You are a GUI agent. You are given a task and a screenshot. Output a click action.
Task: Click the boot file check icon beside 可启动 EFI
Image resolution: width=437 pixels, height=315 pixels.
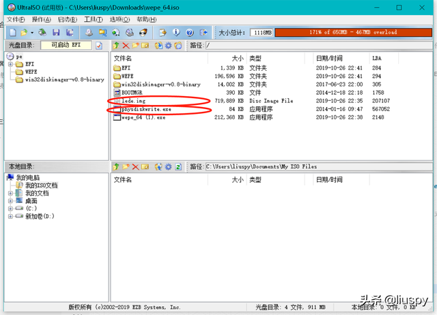click(99, 46)
